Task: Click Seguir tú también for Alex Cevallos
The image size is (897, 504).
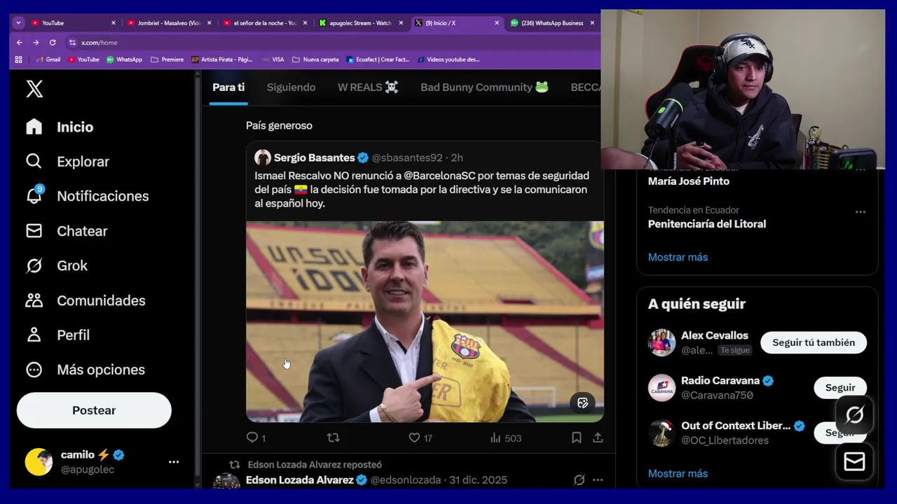Action: [814, 342]
